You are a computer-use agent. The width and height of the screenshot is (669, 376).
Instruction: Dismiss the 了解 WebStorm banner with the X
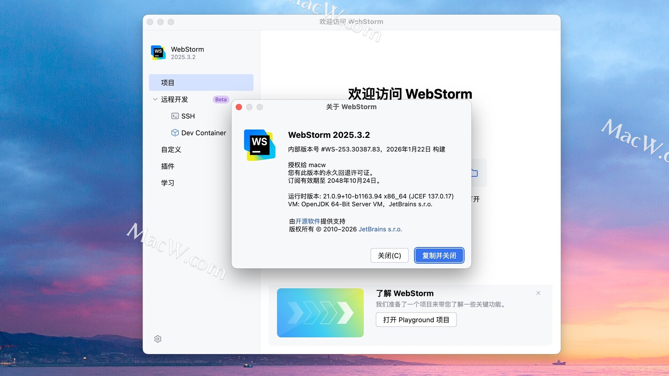538,293
